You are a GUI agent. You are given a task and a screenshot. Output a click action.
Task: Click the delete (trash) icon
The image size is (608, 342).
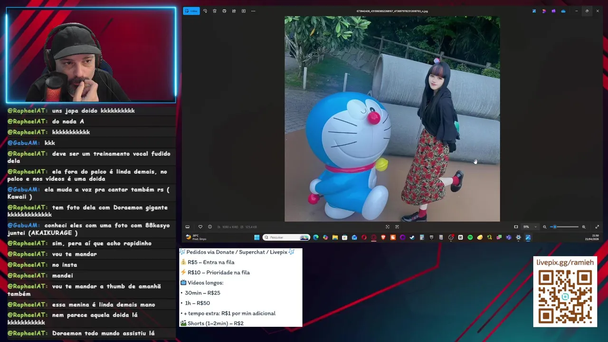pyautogui.click(x=215, y=11)
